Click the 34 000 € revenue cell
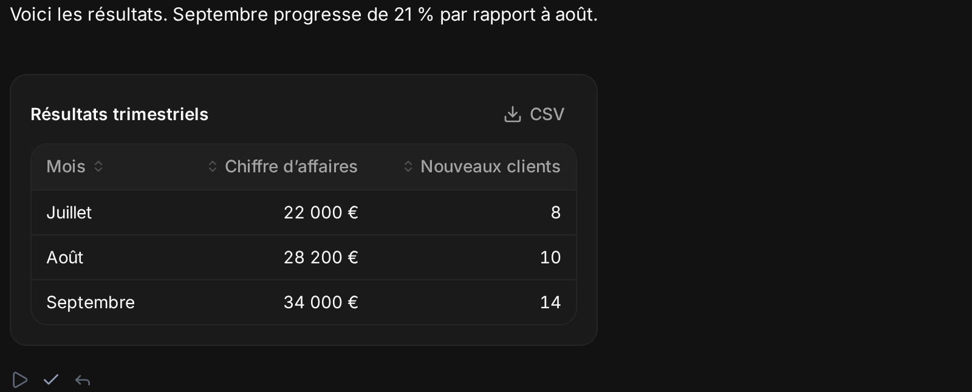Image resolution: width=972 pixels, height=392 pixels. point(321,302)
